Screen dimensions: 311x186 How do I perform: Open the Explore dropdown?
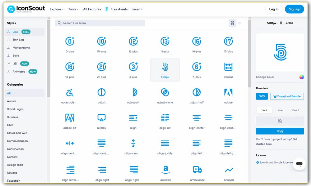56,9
